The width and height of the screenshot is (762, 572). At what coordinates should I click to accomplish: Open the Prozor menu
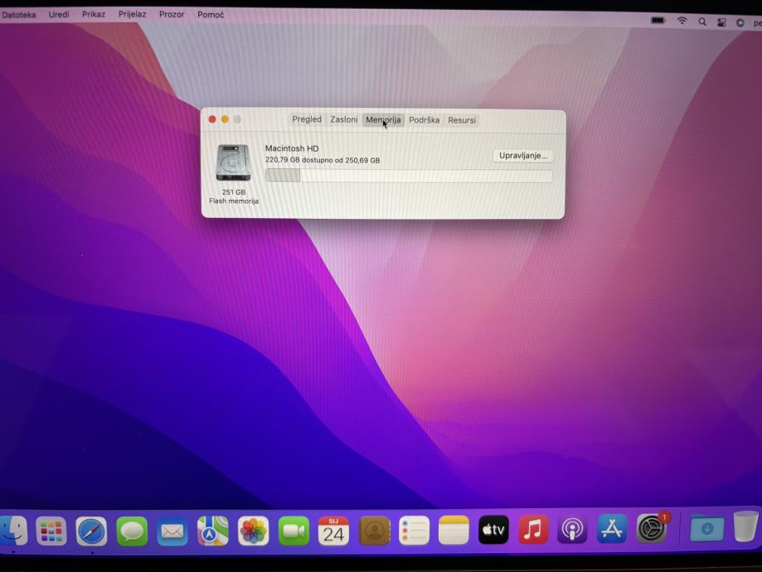pos(172,15)
